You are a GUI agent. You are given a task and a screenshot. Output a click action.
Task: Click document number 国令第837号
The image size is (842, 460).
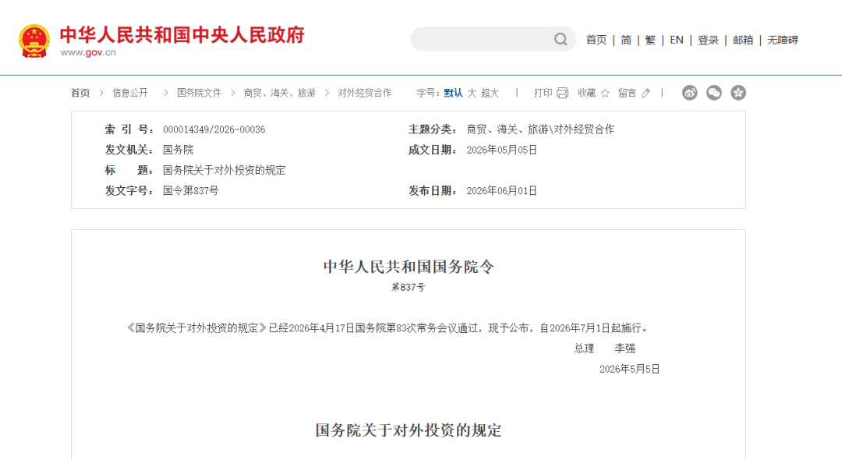pos(191,190)
